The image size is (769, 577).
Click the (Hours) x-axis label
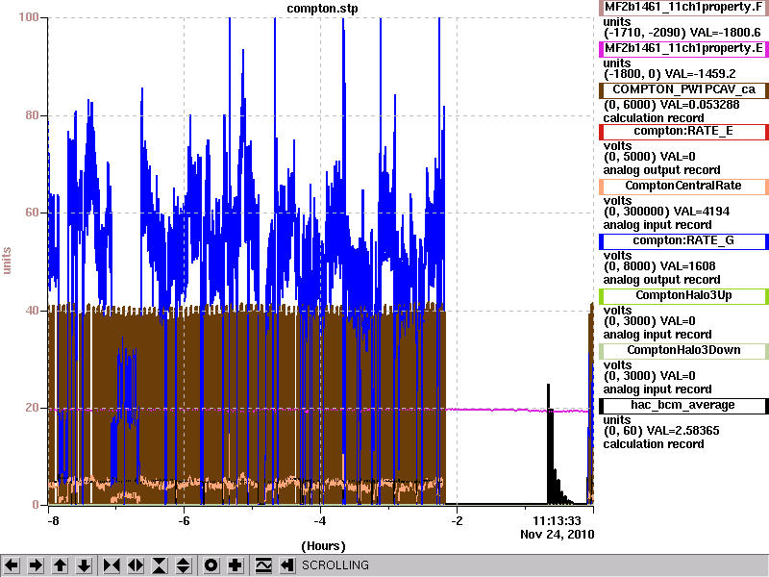pyautogui.click(x=323, y=546)
